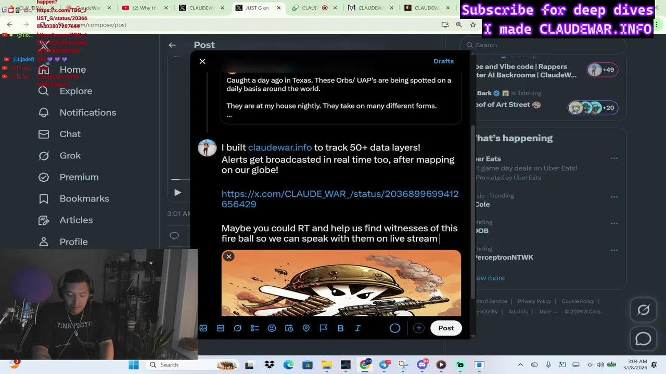This screenshot has height=374, width=666.
Task: Click the X search field
Action: click(x=543, y=45)
